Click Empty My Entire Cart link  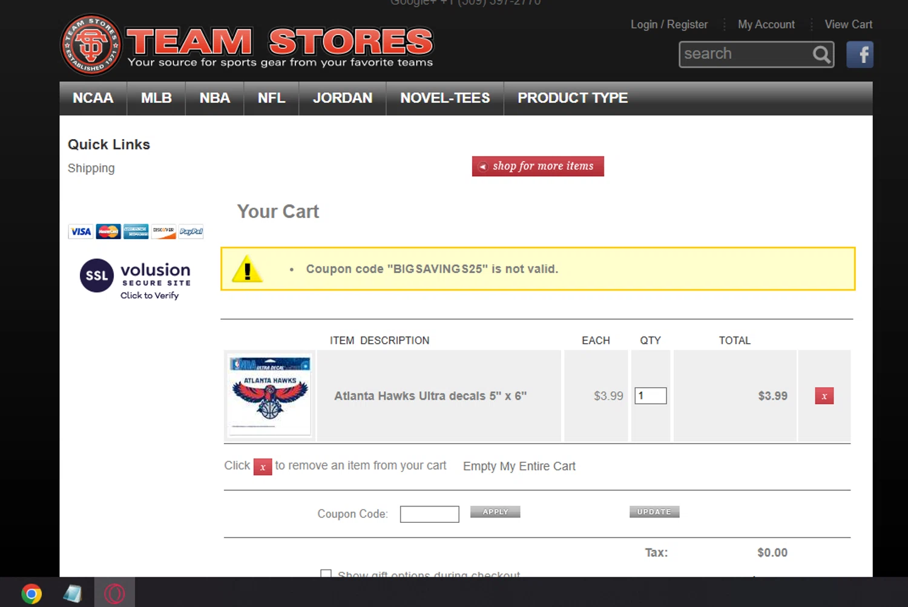tap(519, 467)
